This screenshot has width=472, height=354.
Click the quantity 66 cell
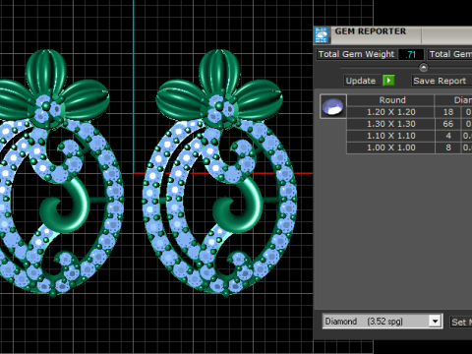click(448, 124)
